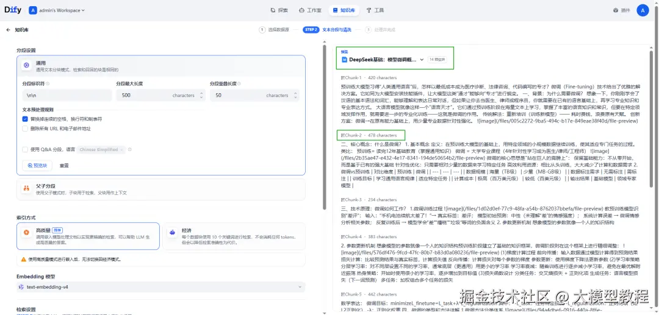Click the 父子分段 orange icon
659x315 pixels.
pyautogui.click(x=26, y=189)
